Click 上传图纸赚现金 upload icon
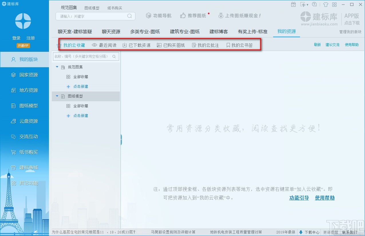Viewport: 365px width, 236px height. (220, 16)
